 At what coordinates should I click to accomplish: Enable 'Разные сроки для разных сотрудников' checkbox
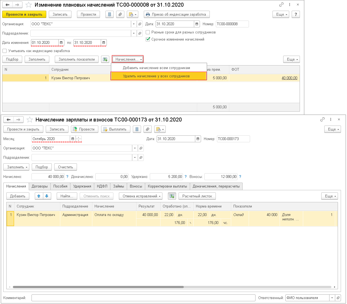pyautogui.click(x=148, y=32)
